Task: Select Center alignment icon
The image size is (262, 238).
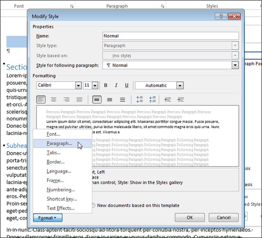Action: pos(54,100)
